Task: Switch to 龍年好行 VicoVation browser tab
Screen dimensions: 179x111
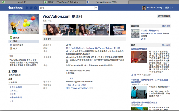Action: click(x=65, y=2)
